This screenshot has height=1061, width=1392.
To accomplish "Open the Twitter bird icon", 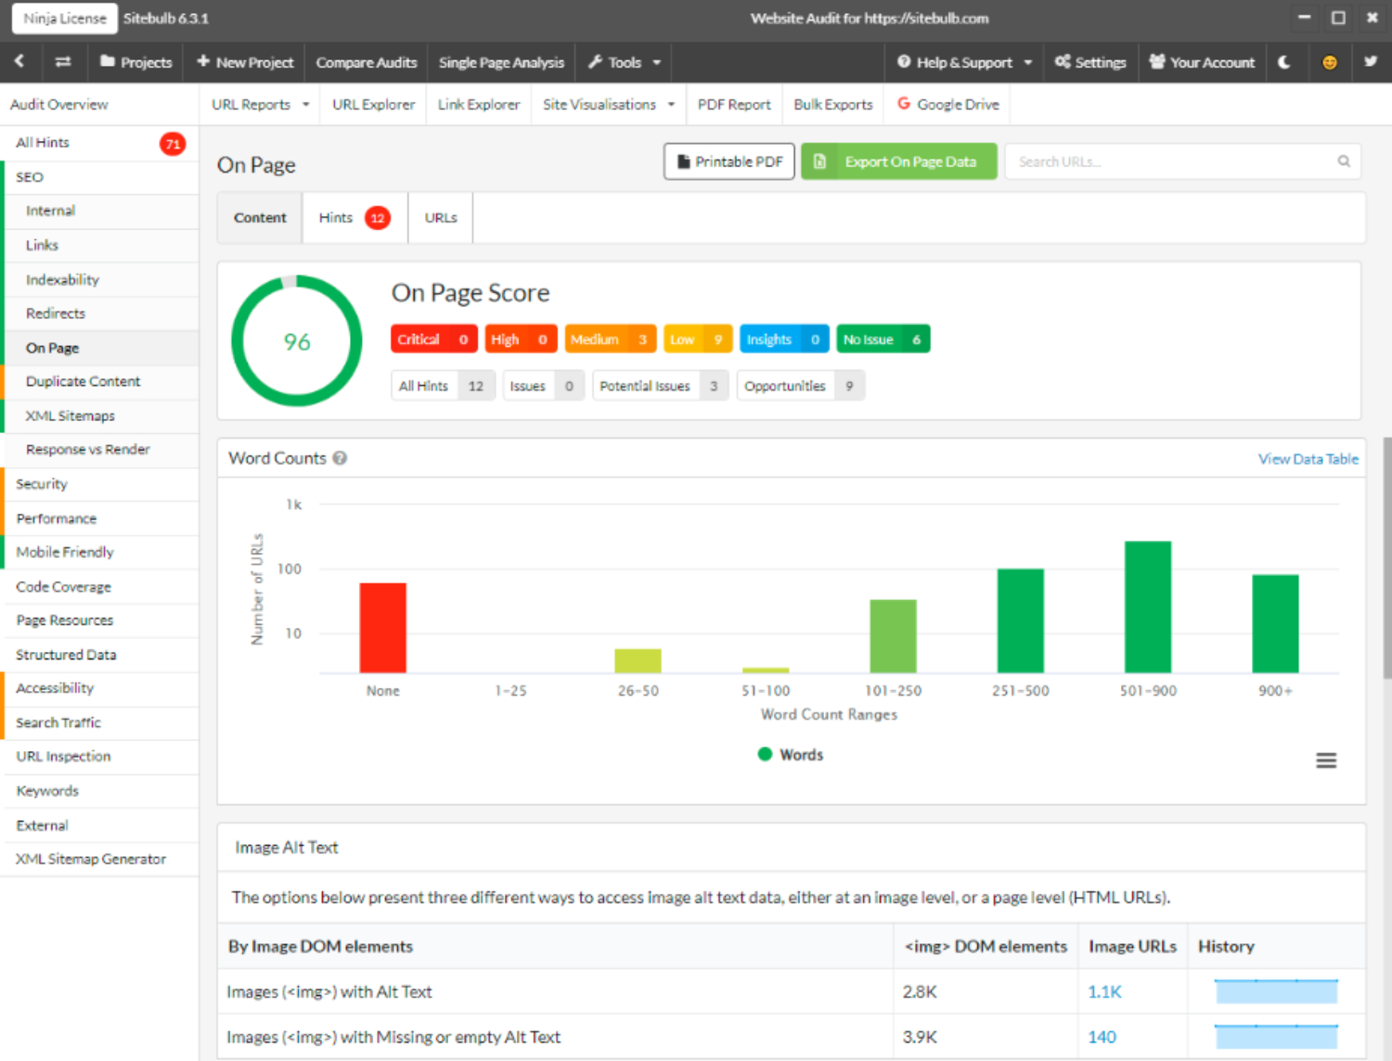I will coord(1371,62).
